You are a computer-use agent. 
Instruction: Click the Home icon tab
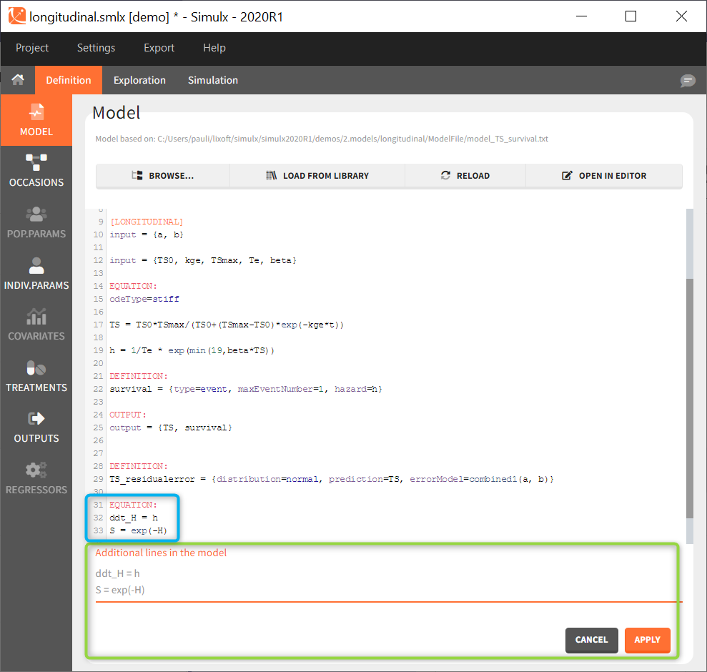17,80
